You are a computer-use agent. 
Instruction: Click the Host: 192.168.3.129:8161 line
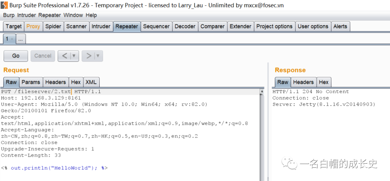click(41, 98)
